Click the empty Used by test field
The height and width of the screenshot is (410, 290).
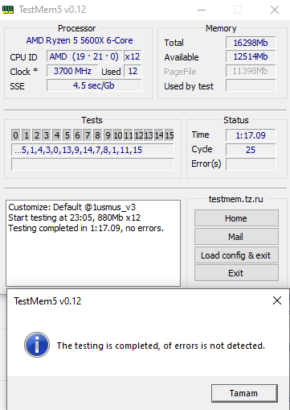251,85
